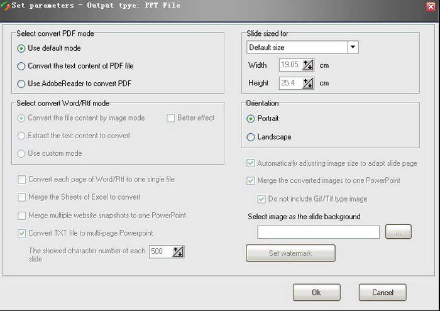Toggle Merge multiple website snapshots checkbox
The image size is (440, 311).
[22, 216]
